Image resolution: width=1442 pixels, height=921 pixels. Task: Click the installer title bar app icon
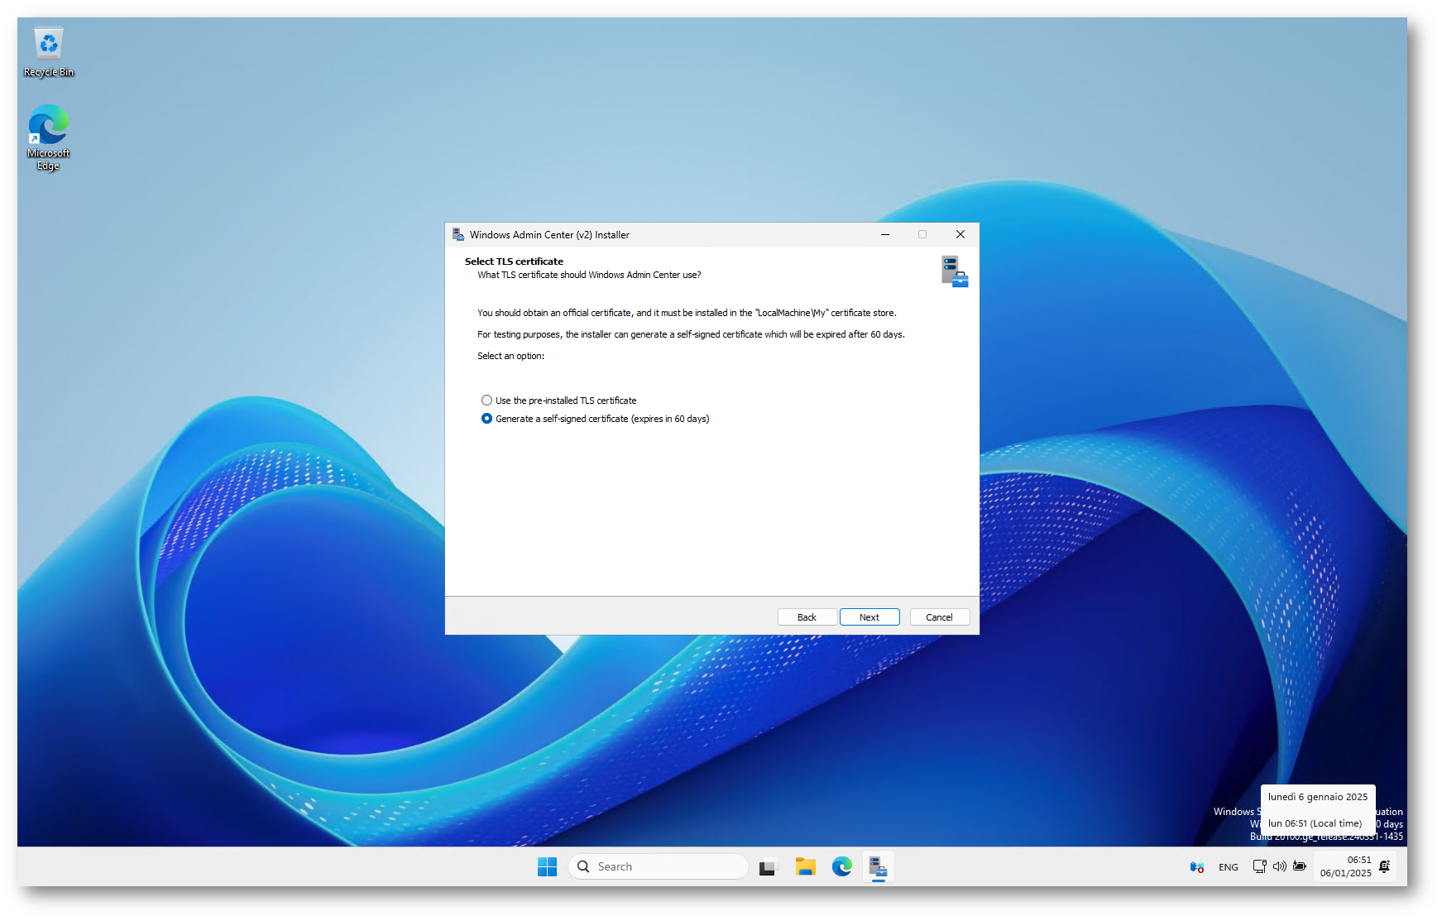pyautogui.click(x=458, y=235)
